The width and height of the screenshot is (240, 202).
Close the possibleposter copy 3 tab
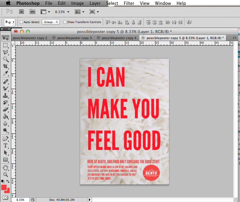point(54,38)
